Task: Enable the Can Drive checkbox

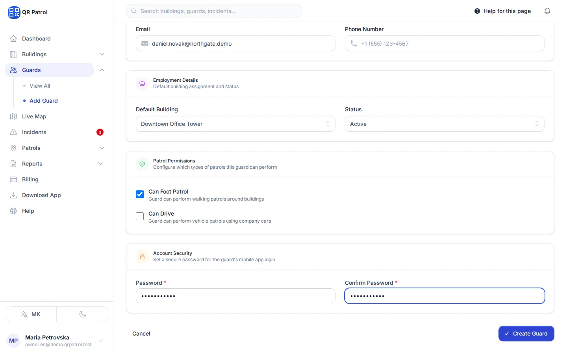Action: (140, 216)
